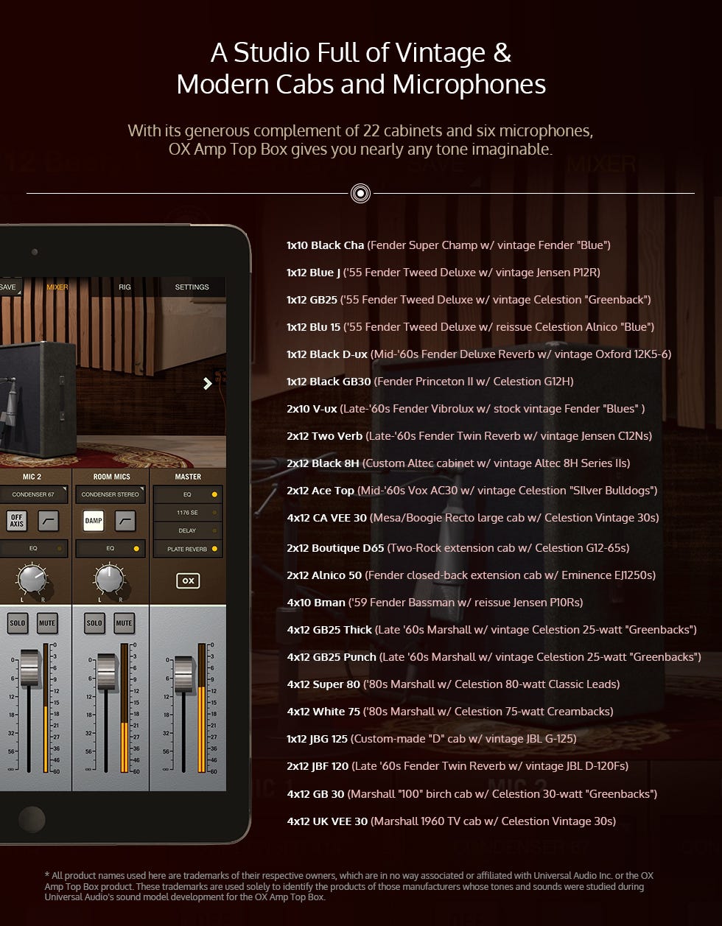This screenshot has height=926, width=722.
Task: Click the Mic 2 volume fader
Action: (29, 669)
